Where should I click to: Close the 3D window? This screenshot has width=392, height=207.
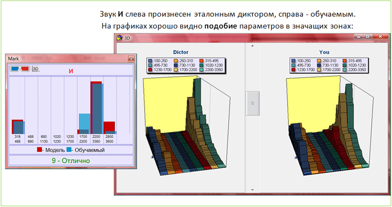[380, 37]
